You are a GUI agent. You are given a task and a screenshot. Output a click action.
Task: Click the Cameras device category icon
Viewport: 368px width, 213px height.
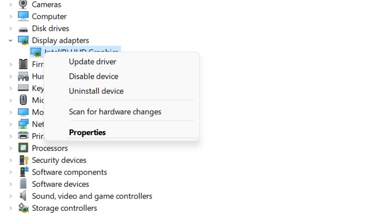pos(23,5)
